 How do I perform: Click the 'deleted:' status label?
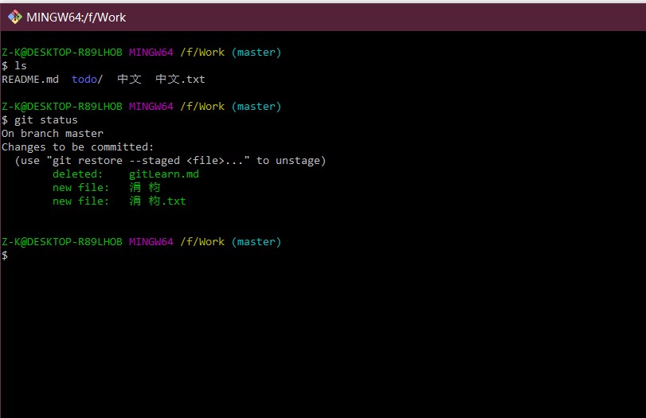coord(77,174)
